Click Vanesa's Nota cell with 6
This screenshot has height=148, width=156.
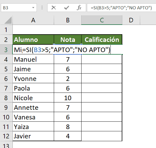68,117
